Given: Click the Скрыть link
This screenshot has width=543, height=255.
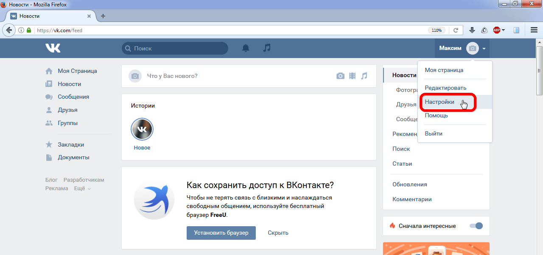Looking at the screenshot, I should 278,233.
